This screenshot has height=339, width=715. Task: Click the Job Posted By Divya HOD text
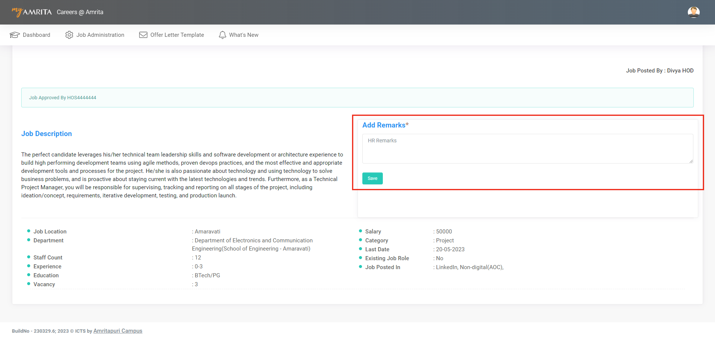tap(660, 71)
